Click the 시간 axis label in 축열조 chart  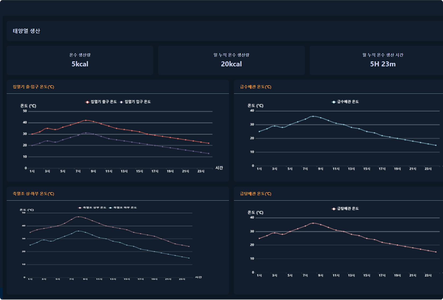tap(198, 277)
